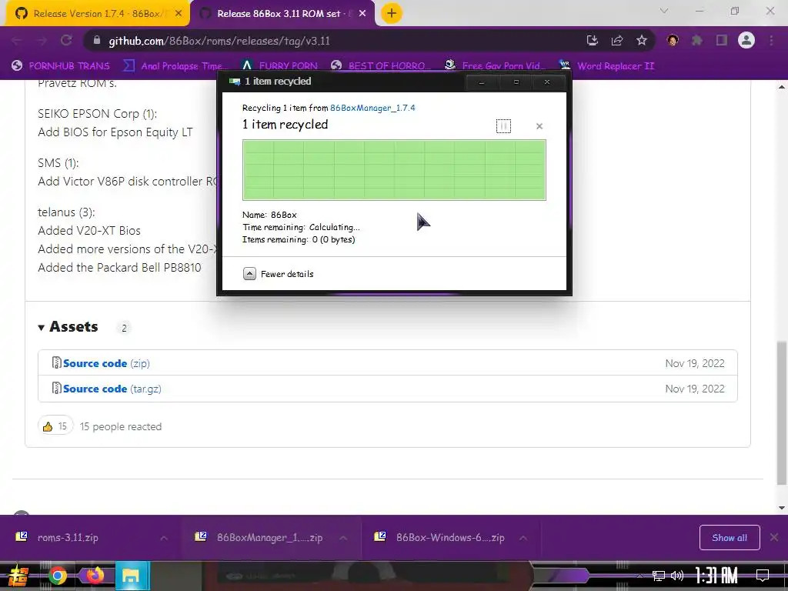Open the 86BoxManager_1.7.4 folder link
This screenshot has height=591, width=788.
[372, 108]
